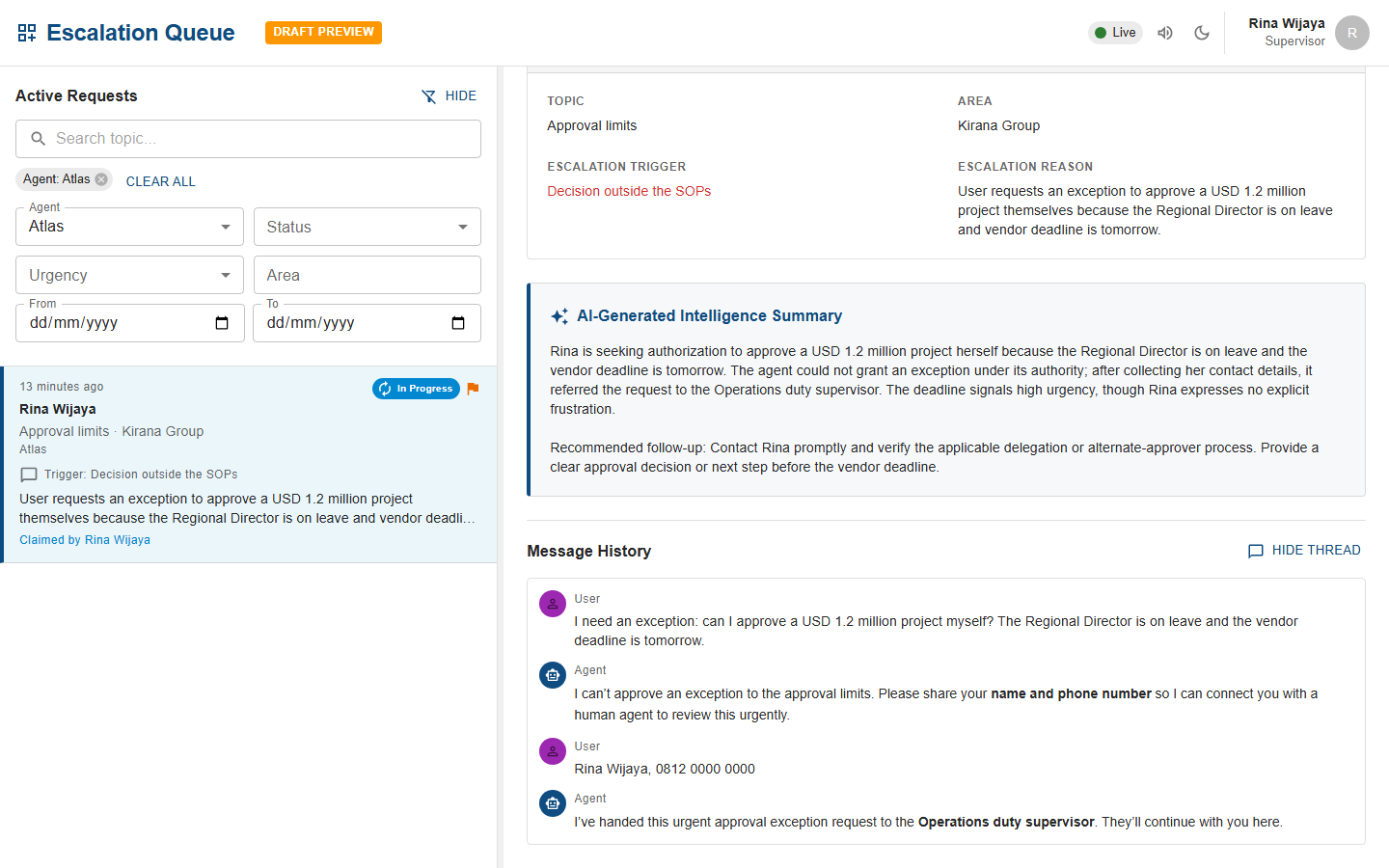
Task: Click the AI sparkle summary icon
Action: coord(559,316)
